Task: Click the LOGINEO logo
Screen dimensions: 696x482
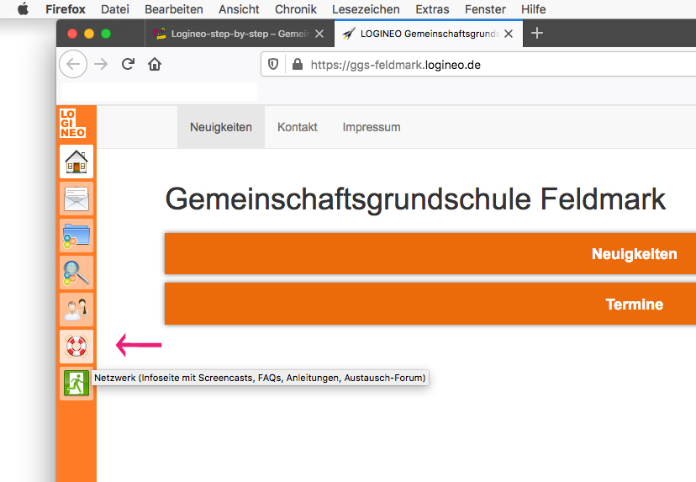Action: (73, 124)
